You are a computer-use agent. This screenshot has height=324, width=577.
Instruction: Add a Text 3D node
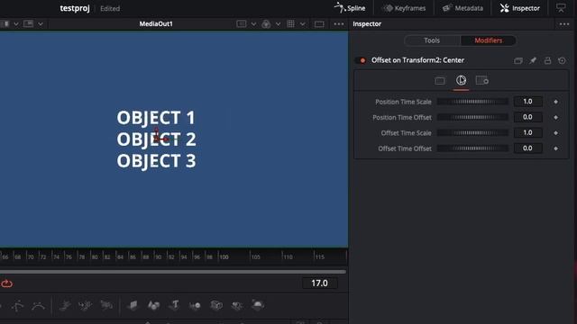[174, 306]
